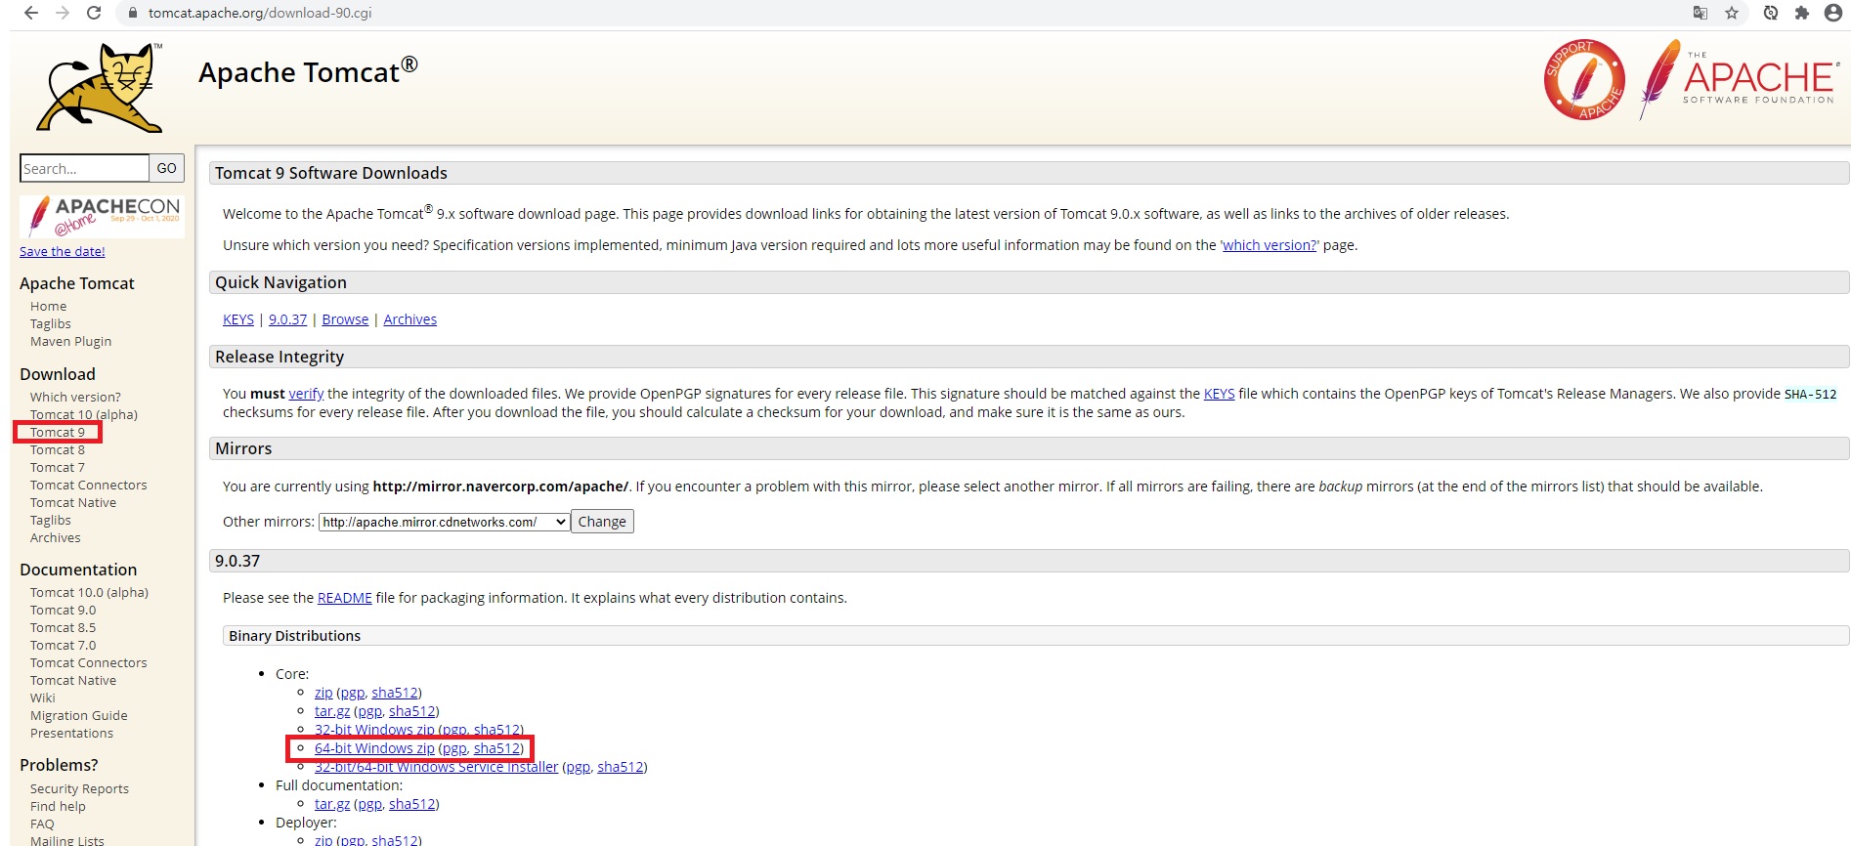Image resolution: width=1851 pixels, height=846 pixels.
Task: Click the browser back arrow
Action: 30,13
